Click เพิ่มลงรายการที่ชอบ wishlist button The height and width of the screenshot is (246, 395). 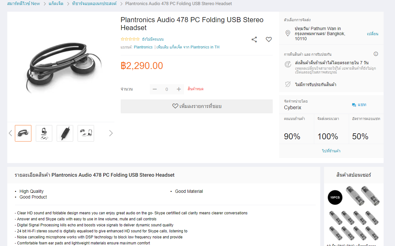coord(197,106)
